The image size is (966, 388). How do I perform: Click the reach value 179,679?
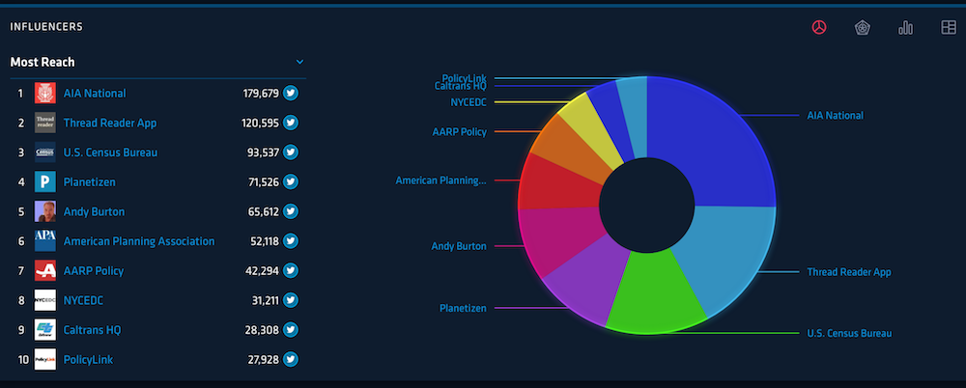click(x=261, y=93)
